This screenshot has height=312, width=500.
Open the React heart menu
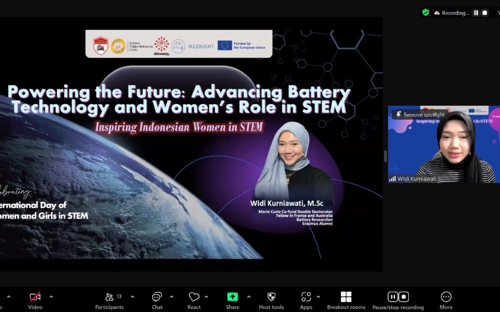tap(194, 300)
